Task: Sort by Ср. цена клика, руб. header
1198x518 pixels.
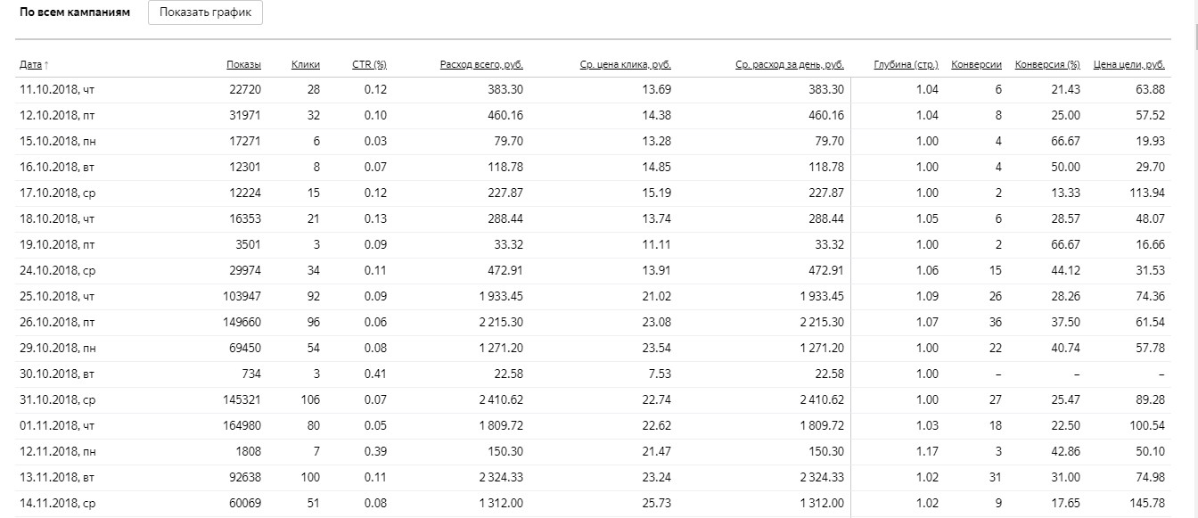Action: click(x=623, y=65)
